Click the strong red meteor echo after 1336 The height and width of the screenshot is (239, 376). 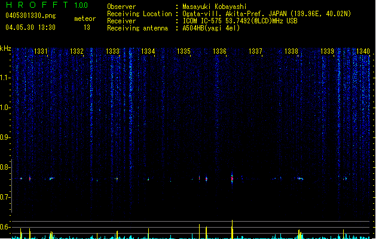click(232, 178)
